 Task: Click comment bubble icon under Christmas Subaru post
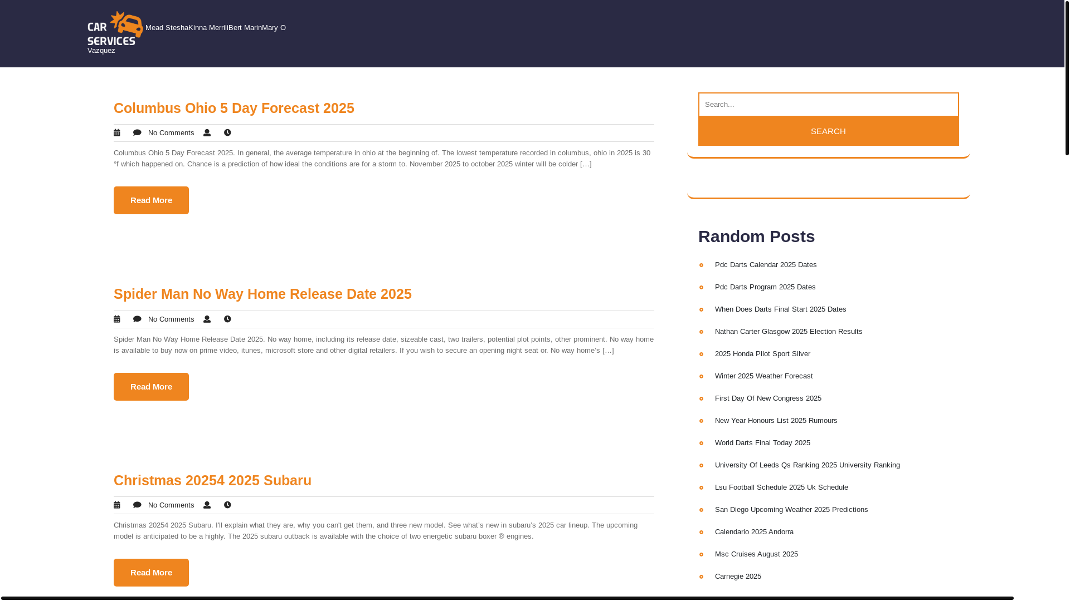[137, 505]
